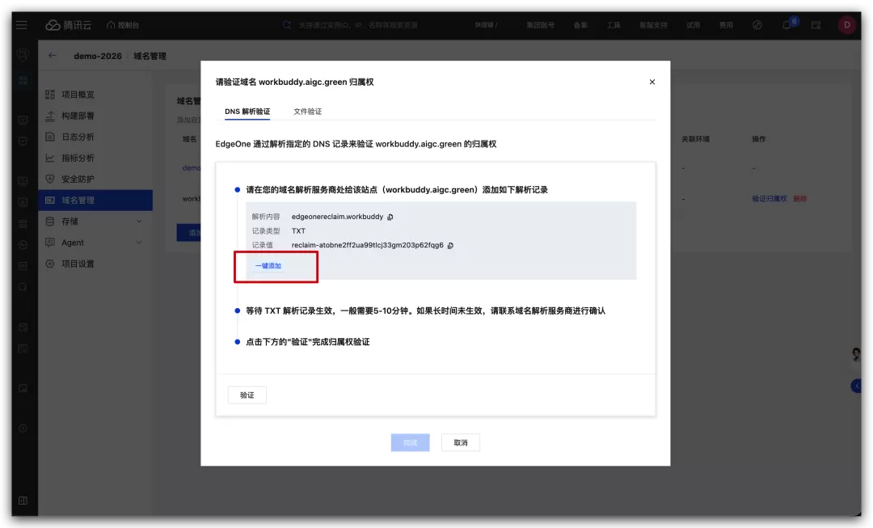The image size is (873, 528).
Task: Click the 项目概览 dashboard icon
Action: (50, 95)
